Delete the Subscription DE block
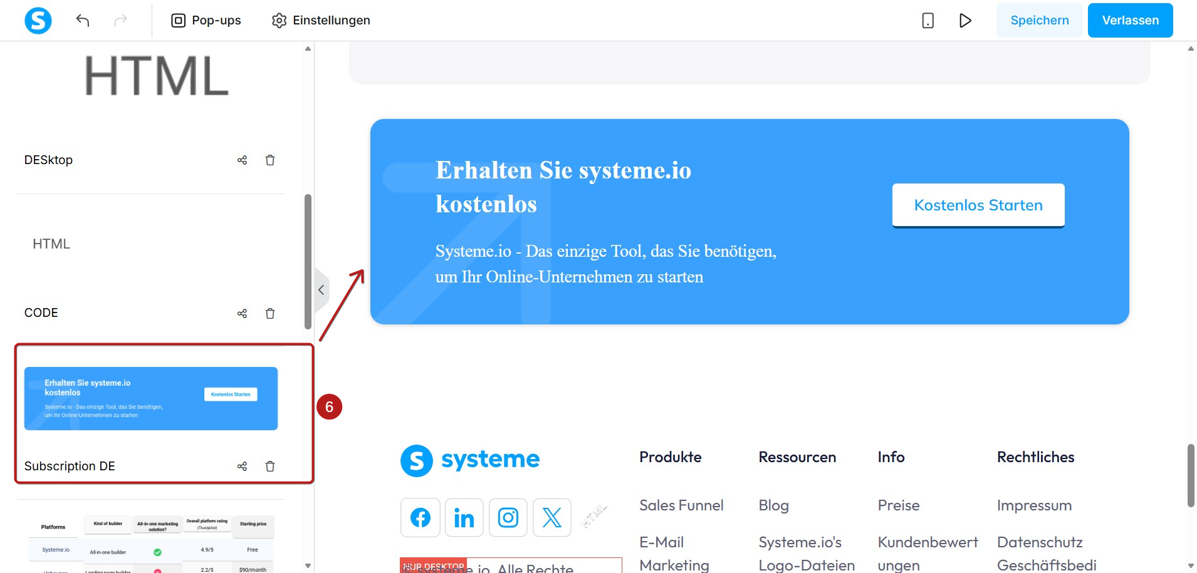Screen dimensions: 1197x573 coord(270,466)
